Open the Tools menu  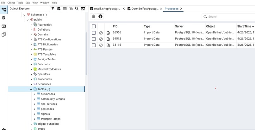click(20, 3)
